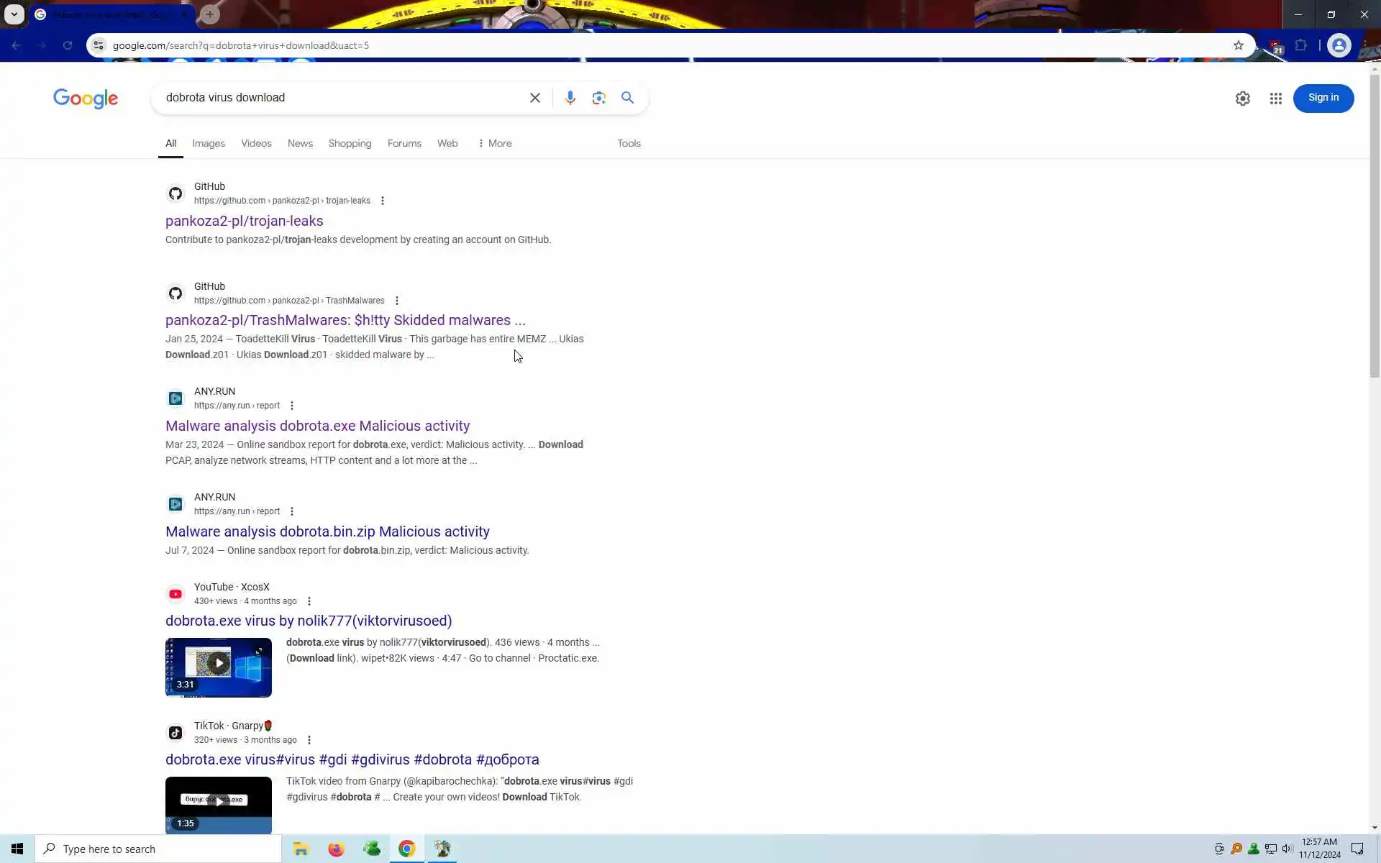Screen dimensions: 1381x863
Task: Open Chrome extensions puzzle icon
Action: [1300, 45]
